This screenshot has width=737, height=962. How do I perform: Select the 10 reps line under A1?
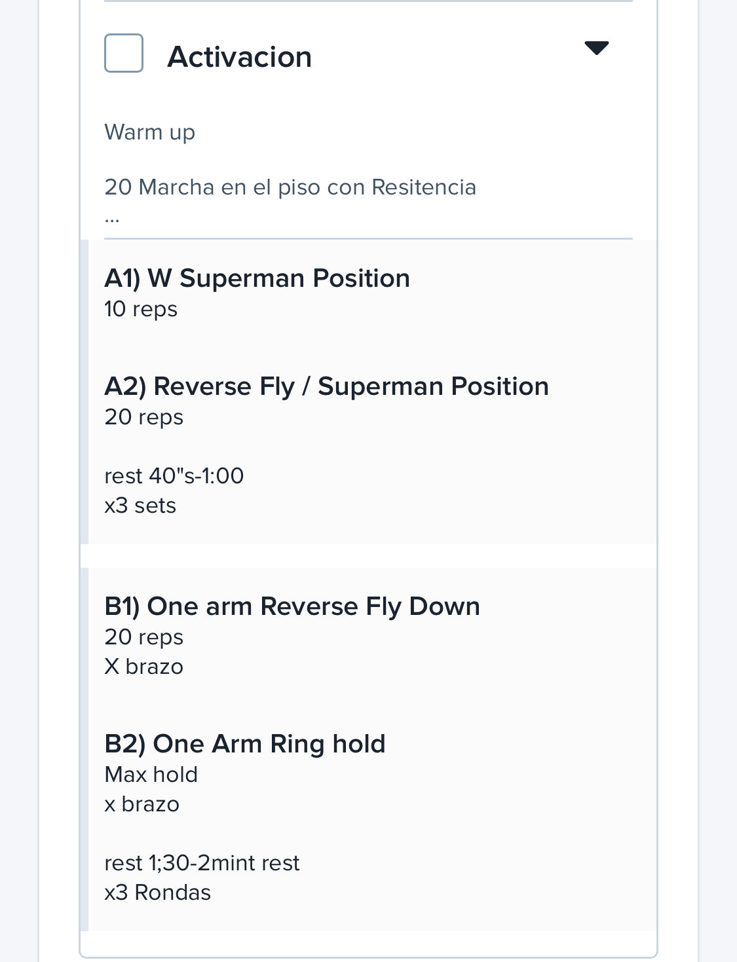pyautogui.click(x=141, y=309)
